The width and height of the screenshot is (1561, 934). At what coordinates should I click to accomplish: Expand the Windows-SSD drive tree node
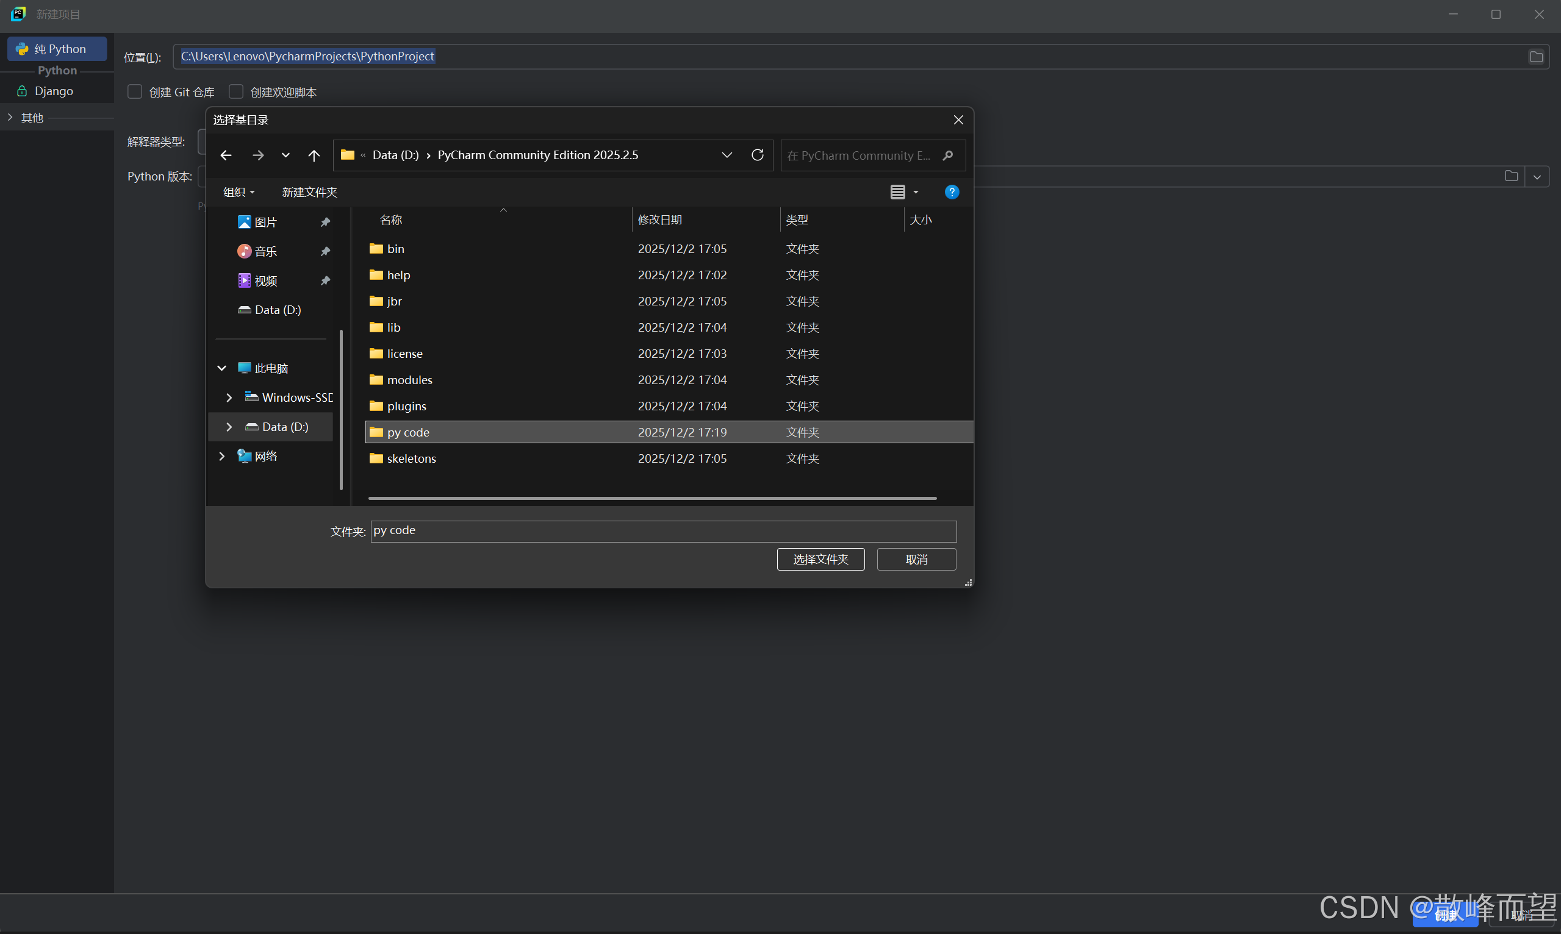(x=229, y=397)
